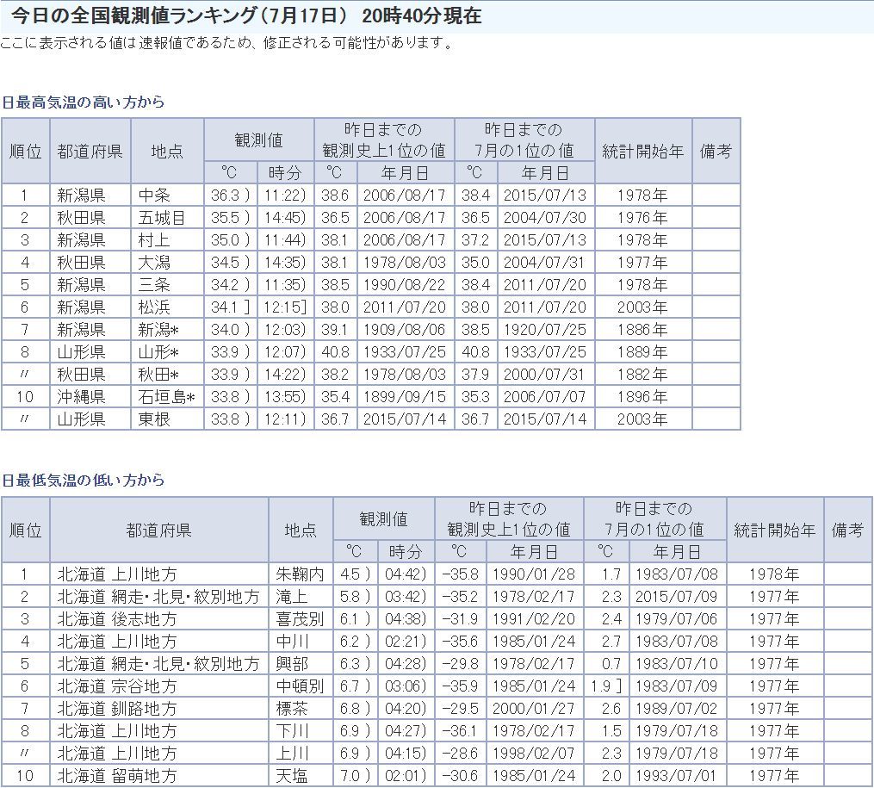The height and width of the screenshot is (788, 874).
Task: Click the 喜茂別 station name
Action: click(299, 619)
